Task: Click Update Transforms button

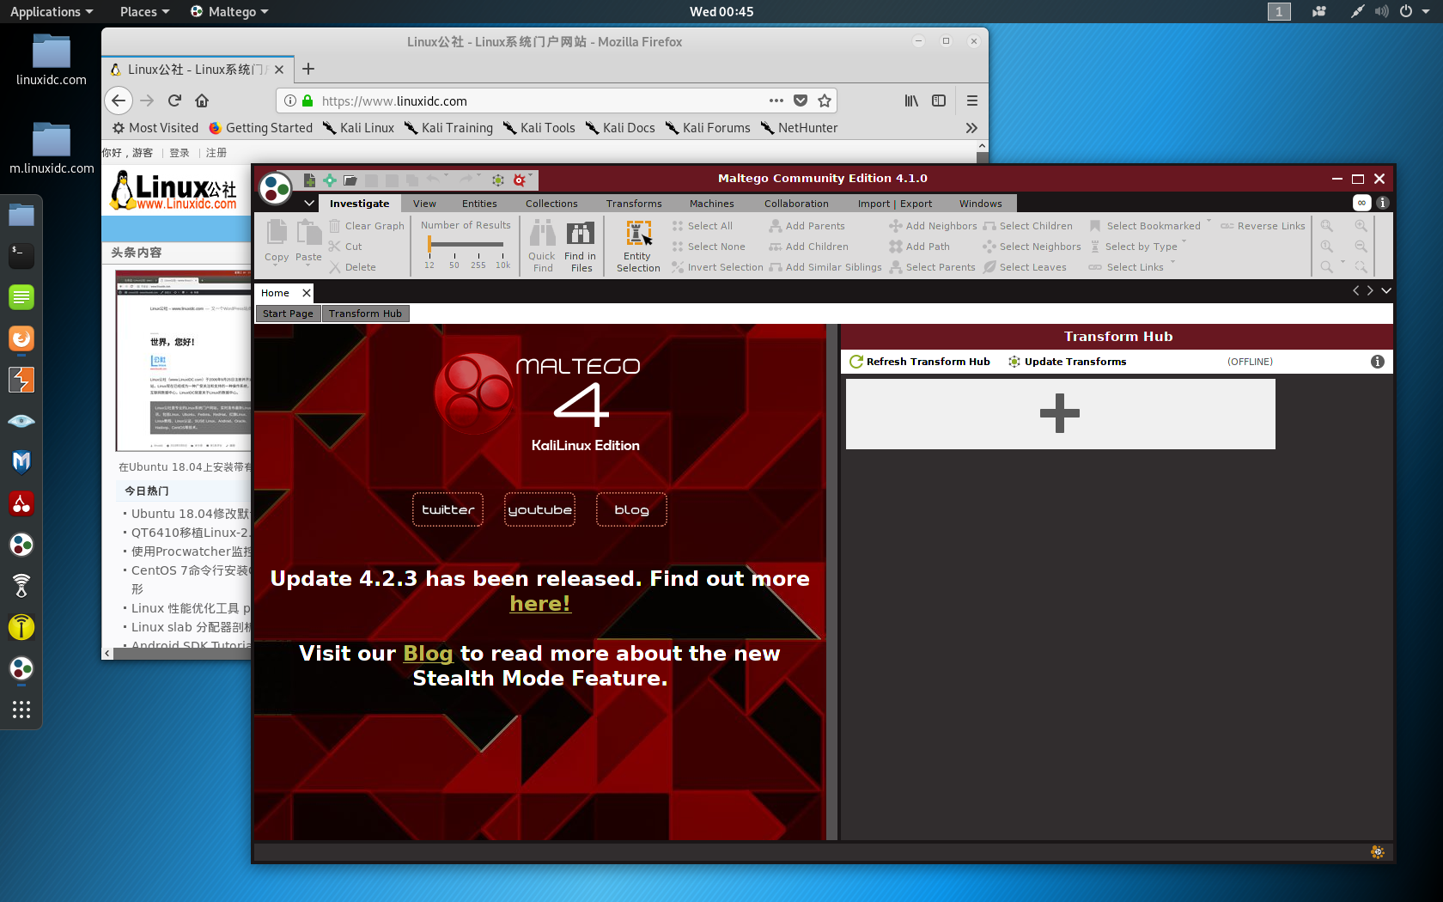Action: (x=1068, y=362)
